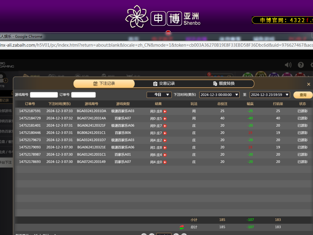Switch to the 额度转换 tab
The image size is (313, 235).
(x=224, y=84)
